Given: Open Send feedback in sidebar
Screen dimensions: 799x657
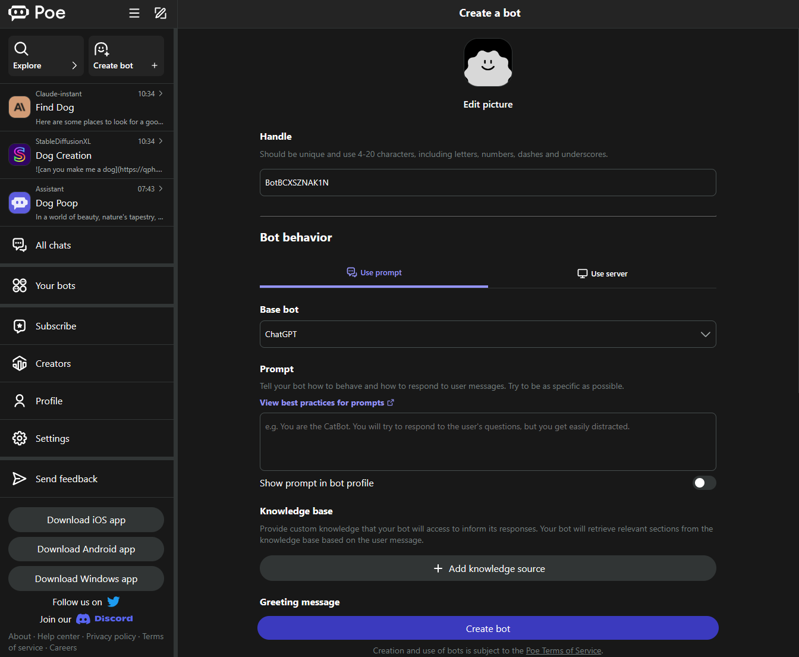Looking at the screenshot, I should click(87, 479).
